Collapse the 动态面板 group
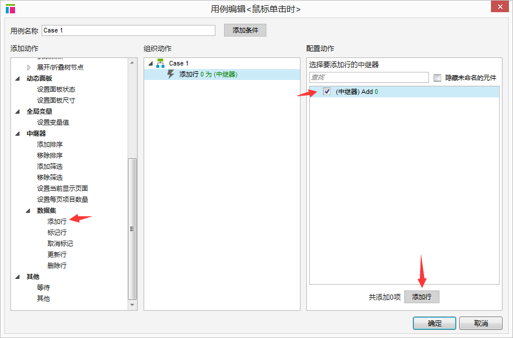This screenshot has height=338, width=513. pyautogui.click(x=18, y=79)
